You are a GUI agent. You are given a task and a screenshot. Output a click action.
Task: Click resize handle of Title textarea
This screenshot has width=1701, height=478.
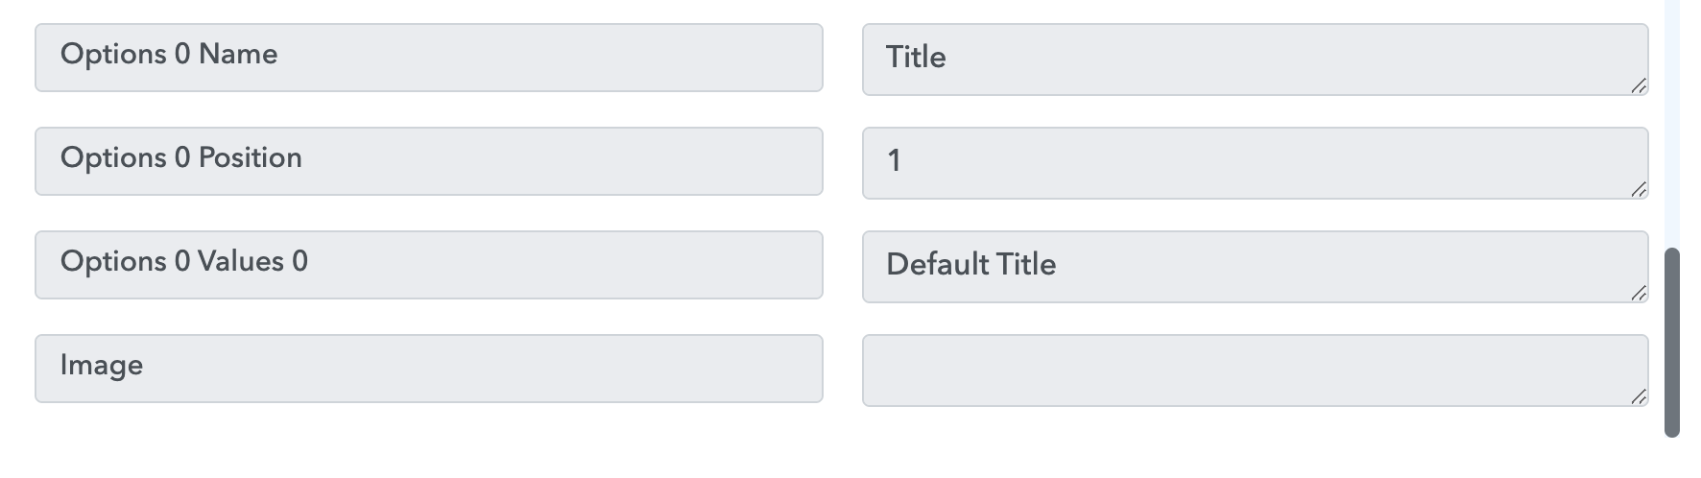coord(1639,86)
